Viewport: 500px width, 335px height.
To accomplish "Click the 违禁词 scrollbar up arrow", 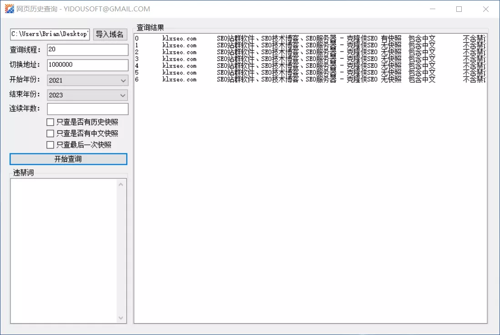I will (121, 184).
